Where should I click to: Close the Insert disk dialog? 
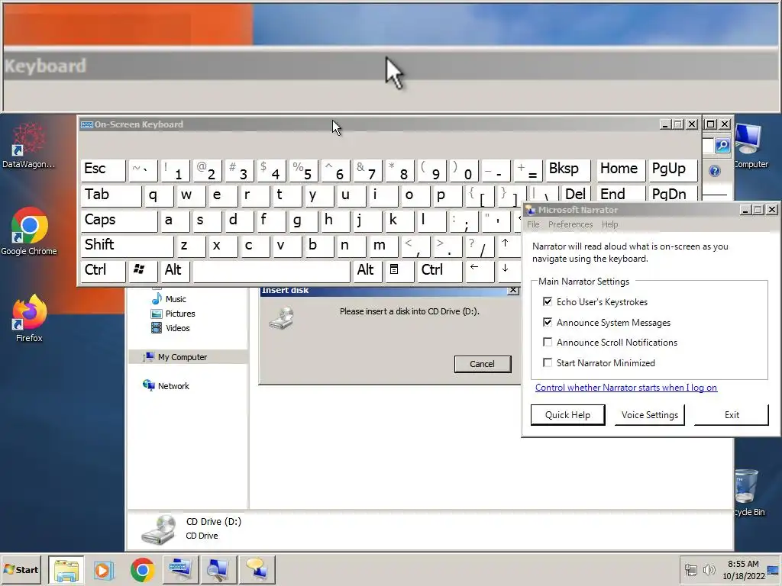tap(512, 290)
